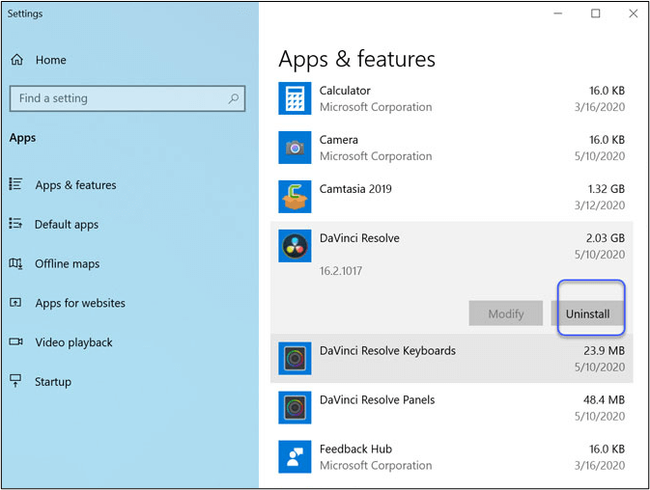Go to Offline maps settings
The width and height of the screenshot is (650, 490).
click(x=68, y=264)
